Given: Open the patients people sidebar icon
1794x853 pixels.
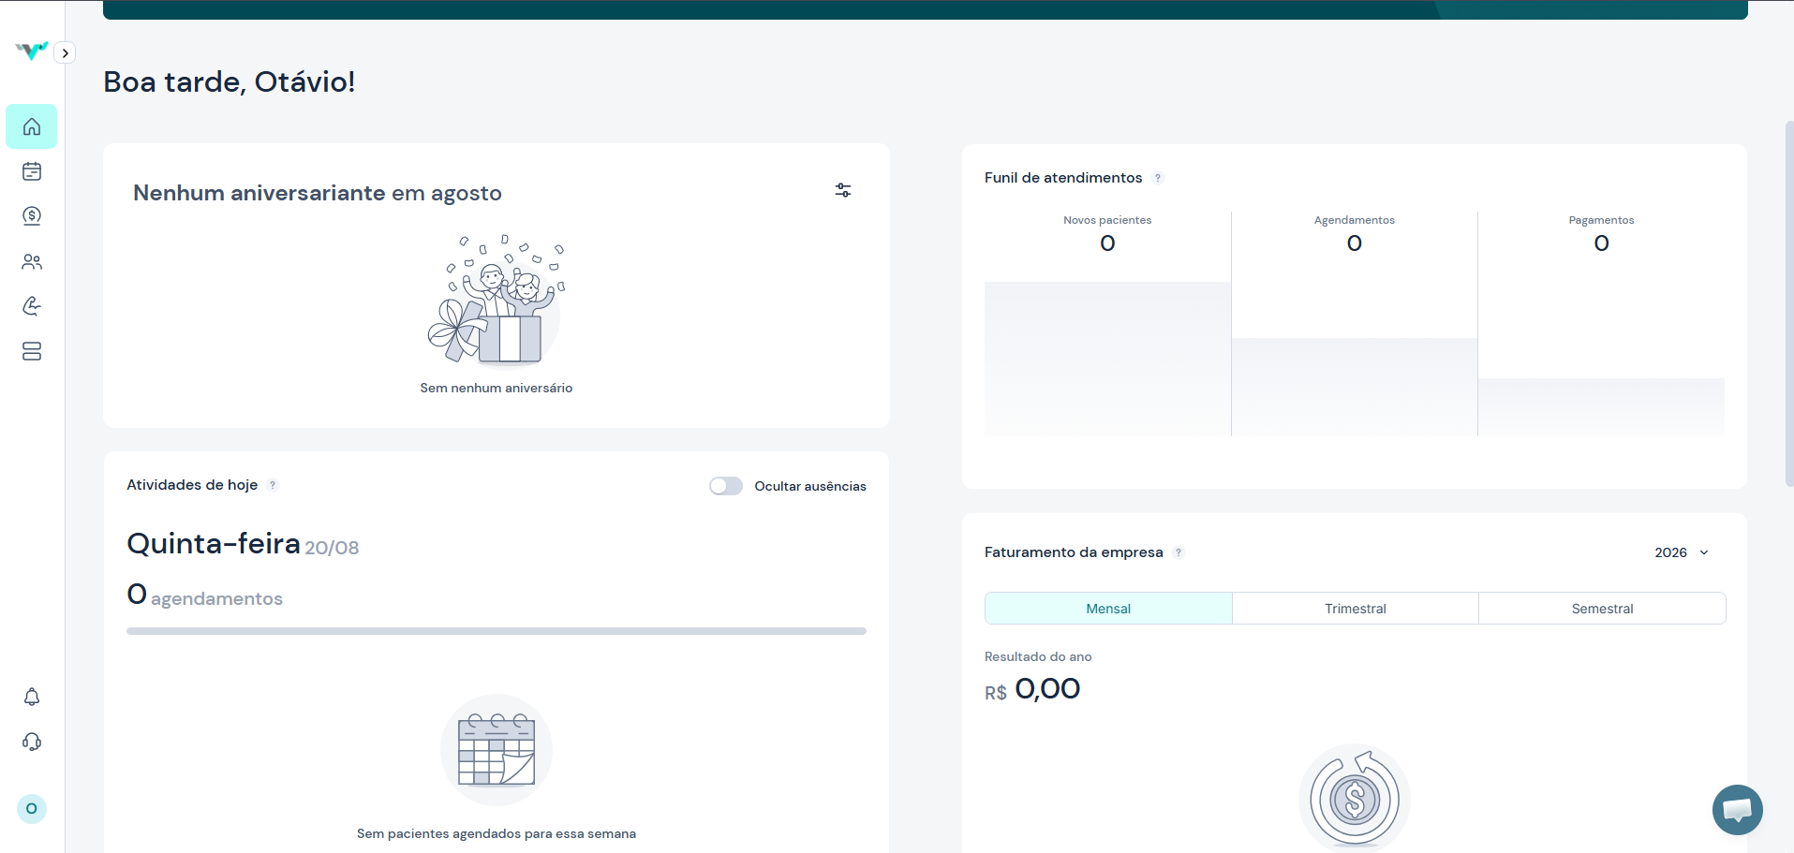Looking at the screenshot, I should click(32, 261).
